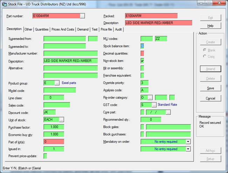Click the Block sales reason text field
This screenshot has width=228, height=173.
pyautogui.click(x=168, y=127)
